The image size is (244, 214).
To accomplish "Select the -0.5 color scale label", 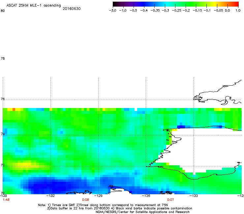I will 133,11.
